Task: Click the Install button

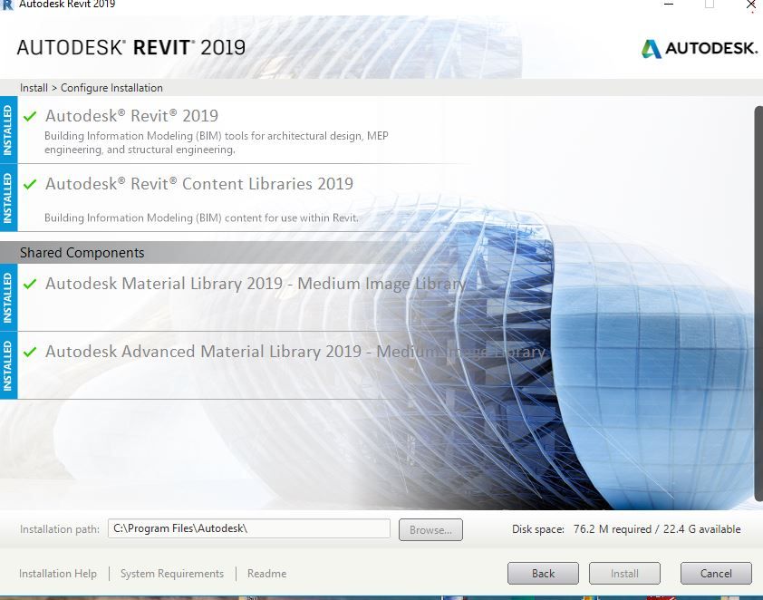Action: (624, 573)
